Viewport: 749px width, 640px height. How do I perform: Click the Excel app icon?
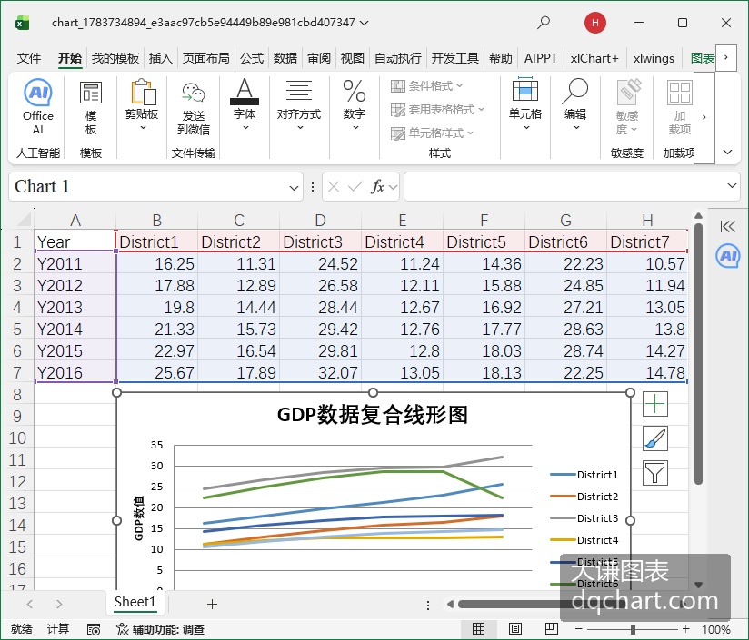[22, 23]
